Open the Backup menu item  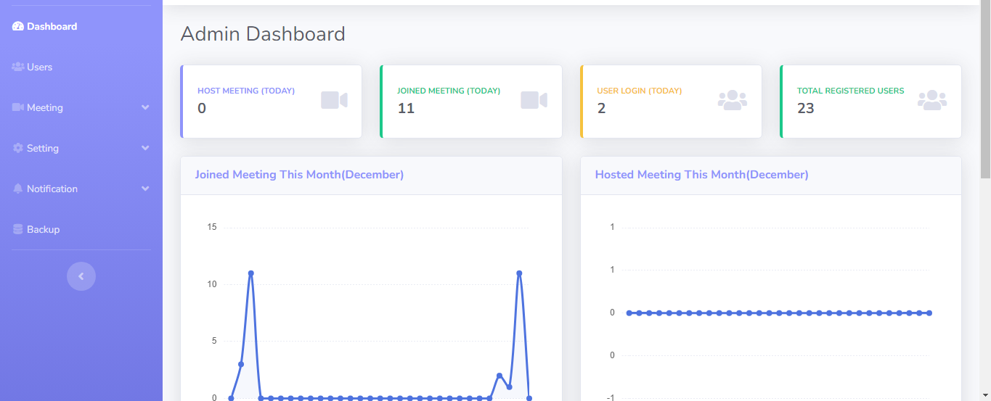(x=43, y=230)
